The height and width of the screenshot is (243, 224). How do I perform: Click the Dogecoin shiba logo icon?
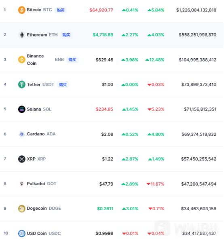tap(22, 209)
